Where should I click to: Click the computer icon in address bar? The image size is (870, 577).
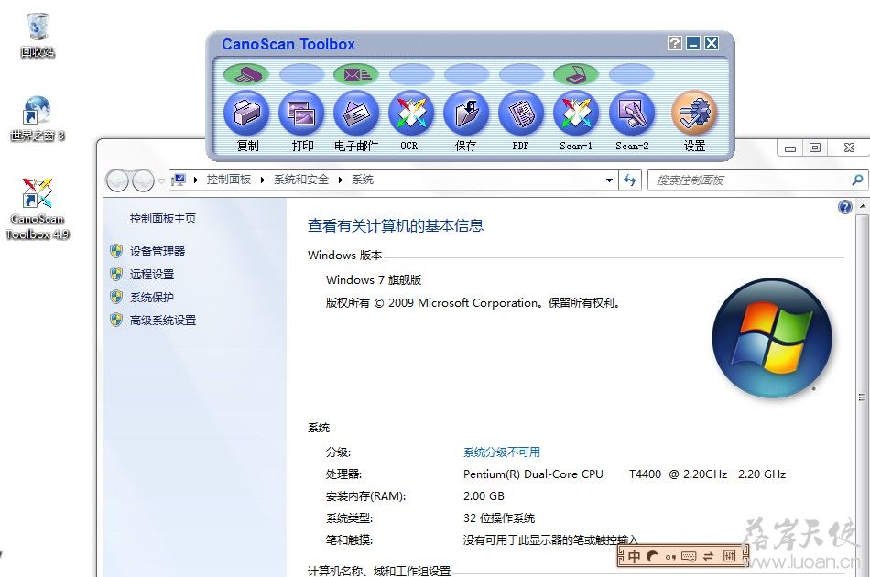click(x=179, y=180)
